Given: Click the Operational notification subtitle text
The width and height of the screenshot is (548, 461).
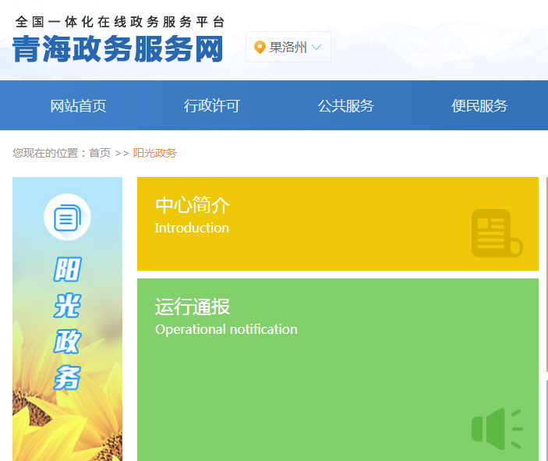Looking at the screenshot, I should click(x=226, y=329).
